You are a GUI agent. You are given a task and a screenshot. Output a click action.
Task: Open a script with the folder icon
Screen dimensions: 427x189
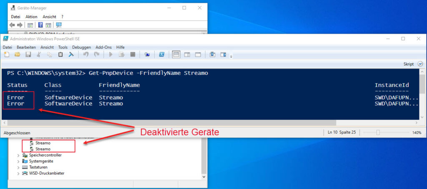pyautogui.click(x=17, y=55)
